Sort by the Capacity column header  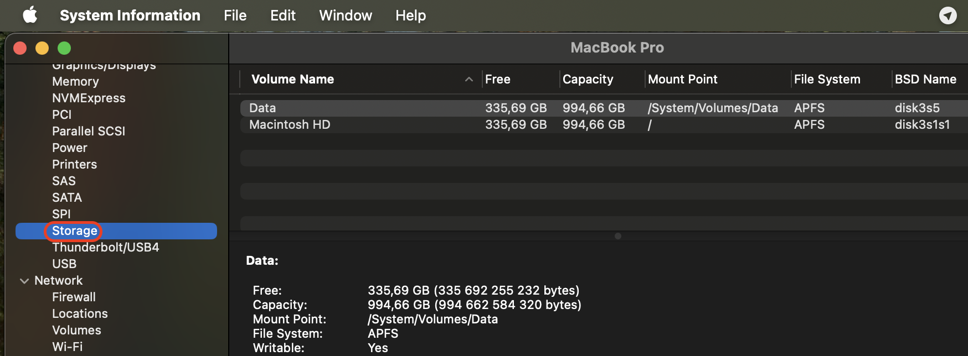point(588,79)
